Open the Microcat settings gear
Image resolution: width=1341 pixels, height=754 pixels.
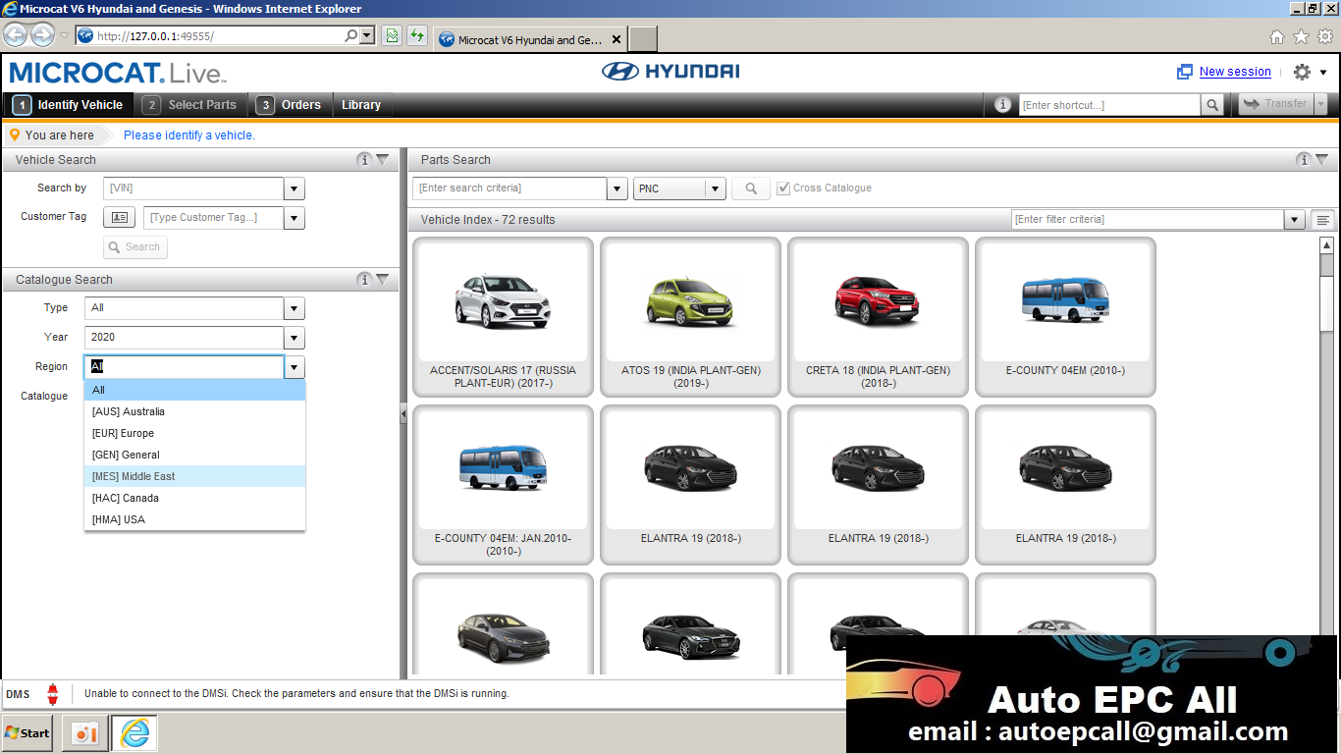[x=1302, y=72]
